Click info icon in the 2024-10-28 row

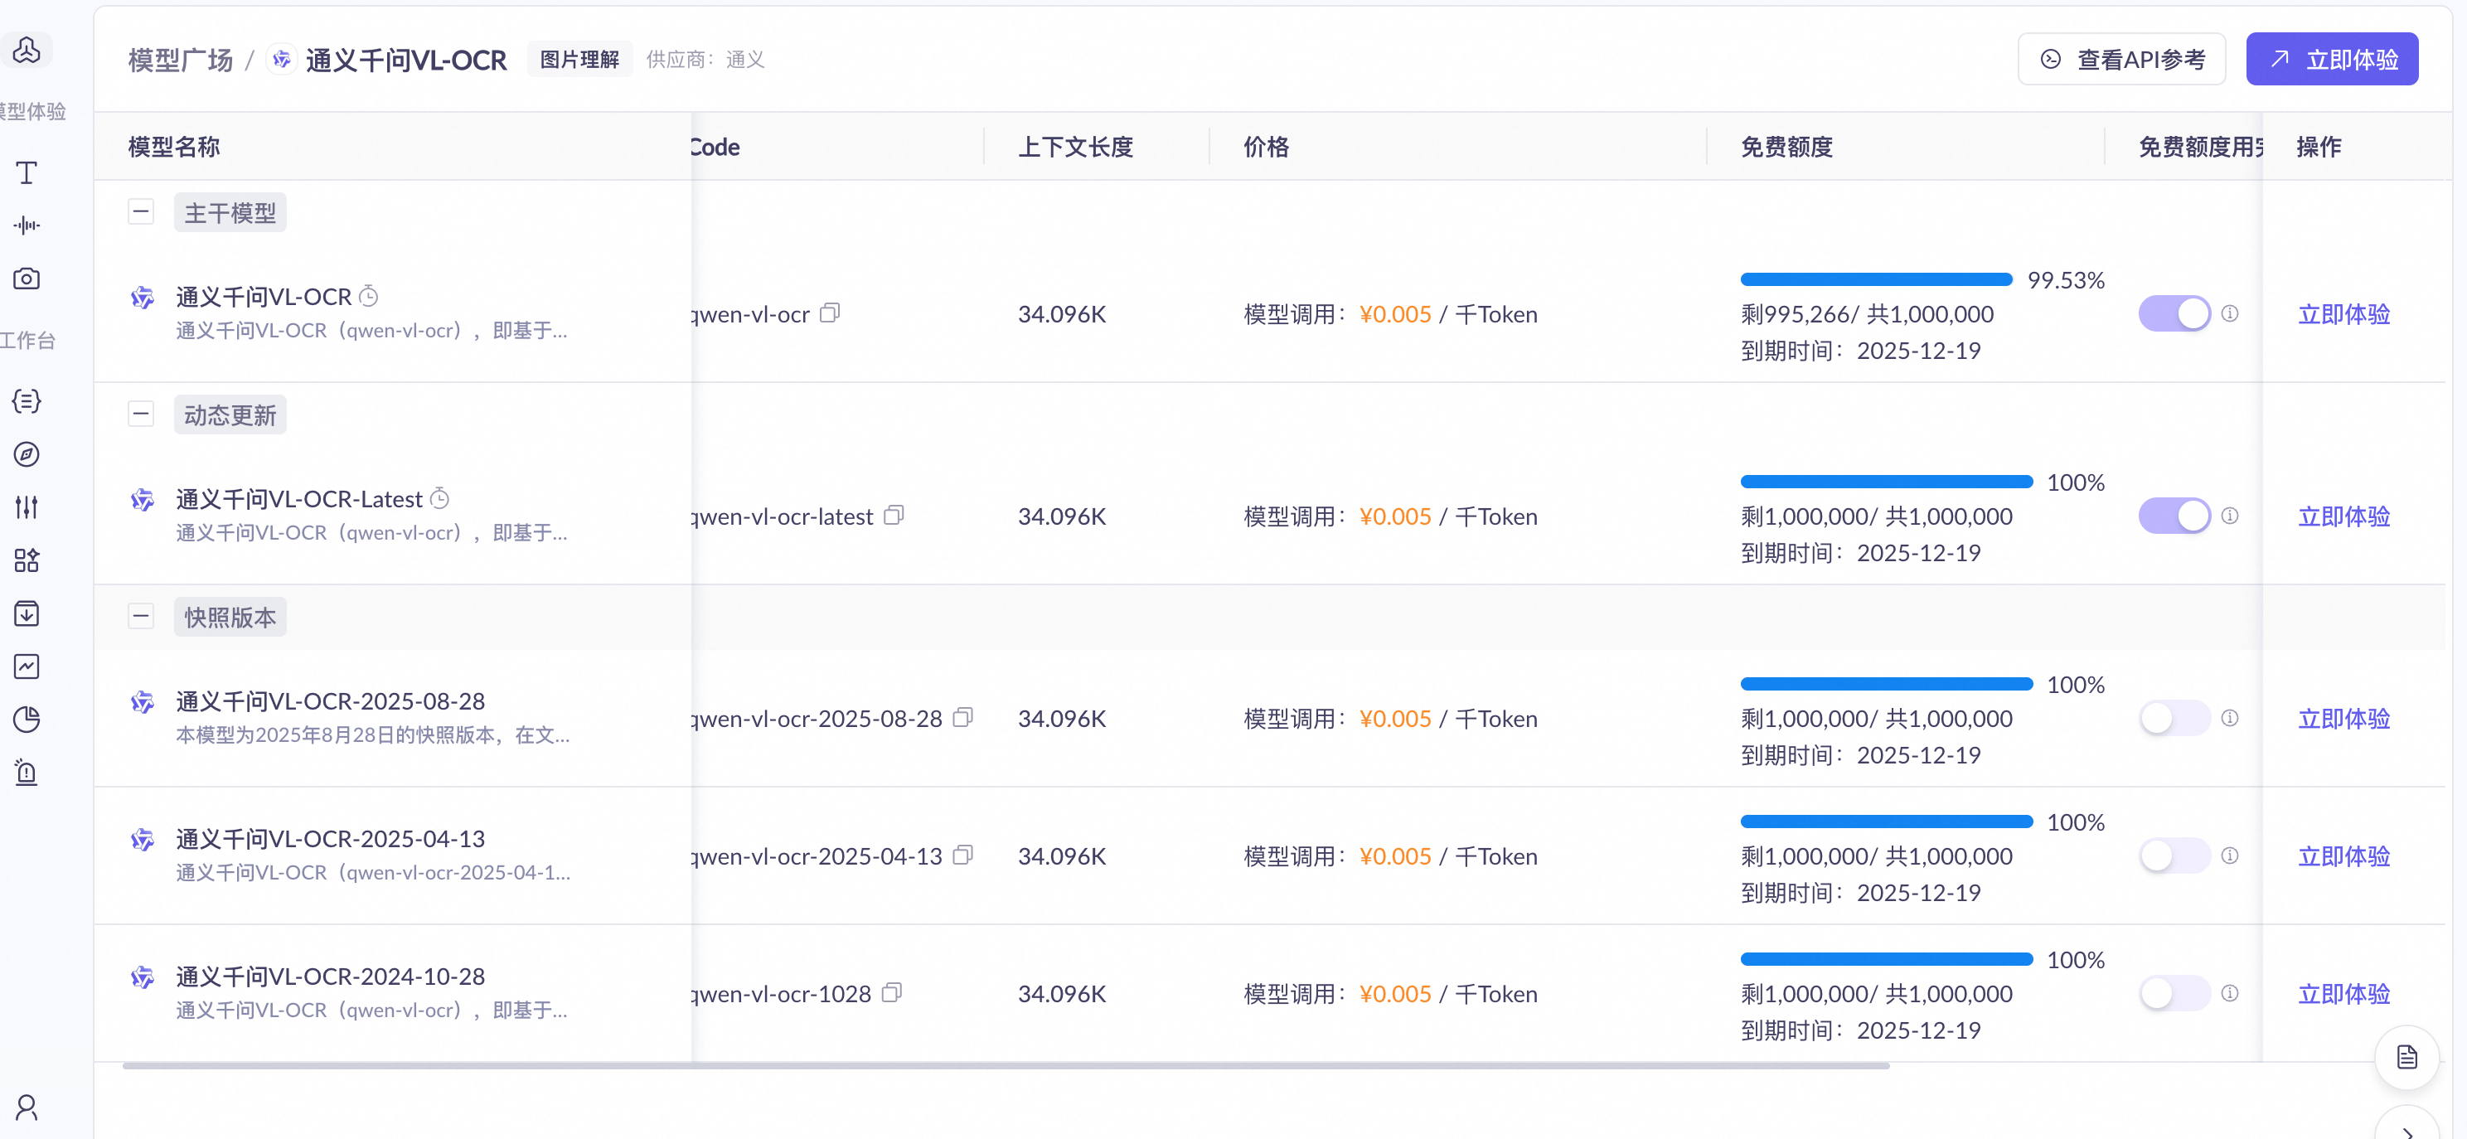[x=2229, y=992]
